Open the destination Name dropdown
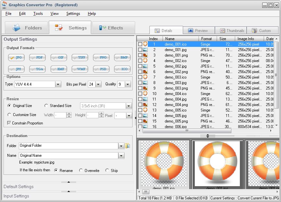This screenshot has width=281, height=202. point(121,156)
